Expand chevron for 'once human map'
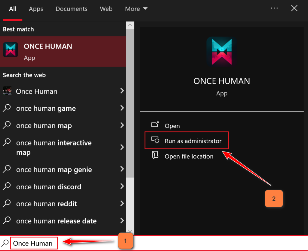The width and height of the screenshot is (308, 251). tap(122, 125)
